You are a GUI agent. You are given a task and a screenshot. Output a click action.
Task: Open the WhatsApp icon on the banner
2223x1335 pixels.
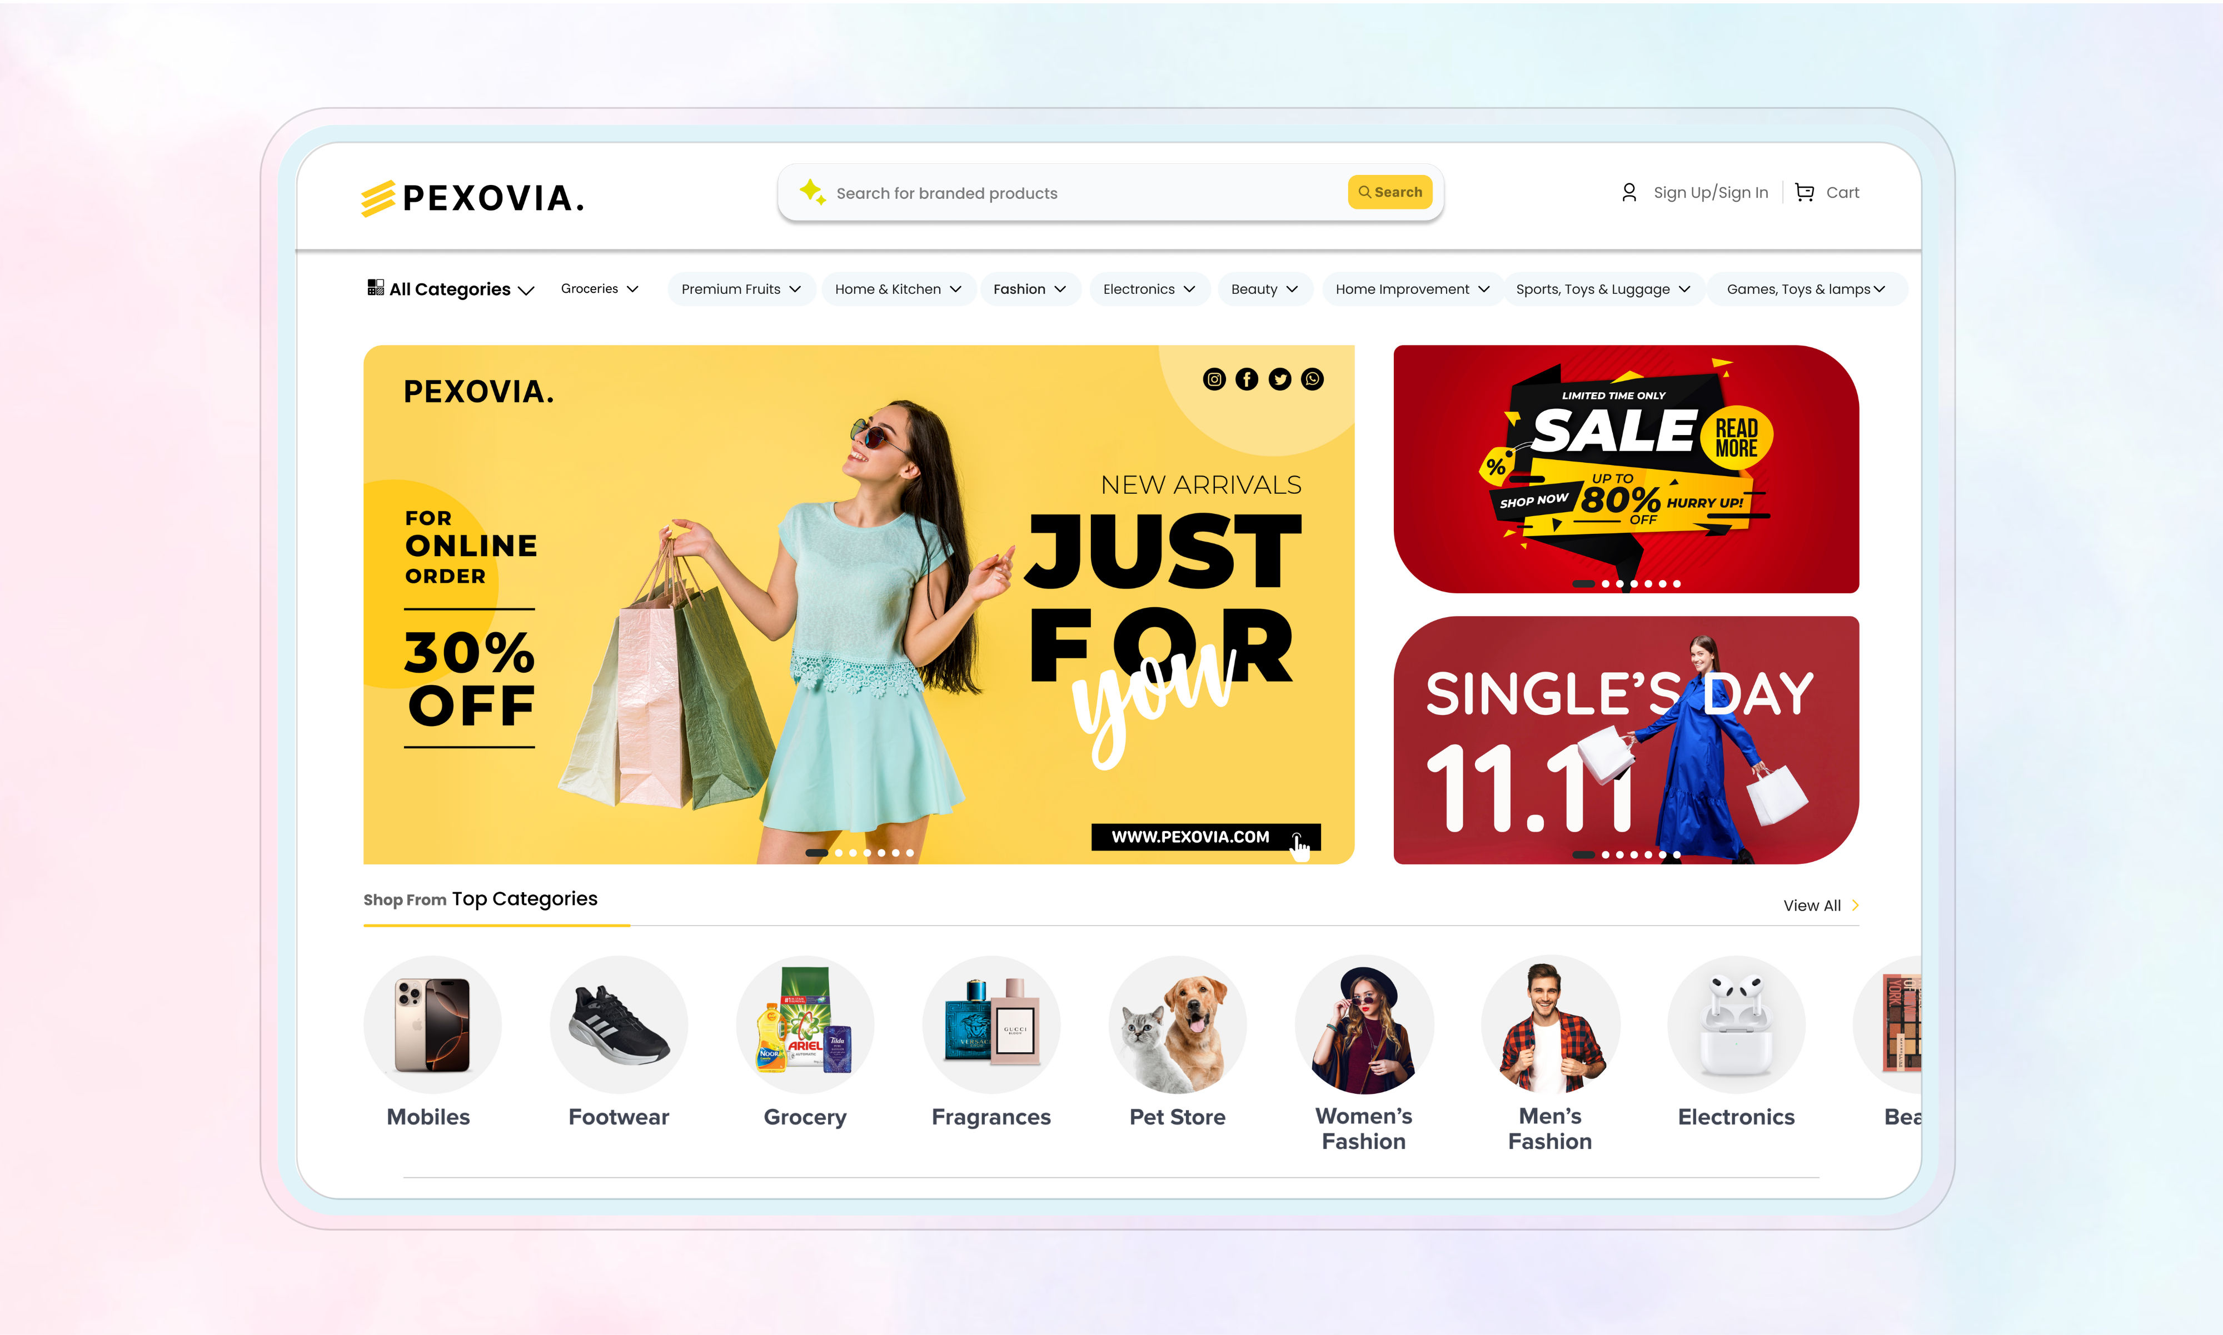(1313, 379)
